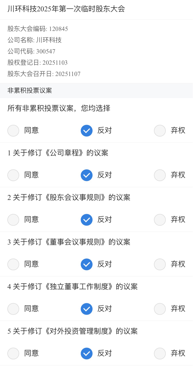Image resolution: width=193 pixels, height=368 pixels.
Task: Pick 弃权 for proposal 3 《董事会议事规则》
Action: point(160,264)
